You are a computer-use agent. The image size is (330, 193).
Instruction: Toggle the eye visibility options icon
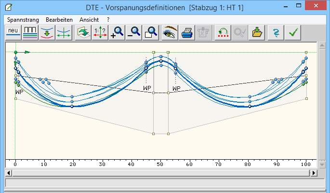(x=170, y=32)
